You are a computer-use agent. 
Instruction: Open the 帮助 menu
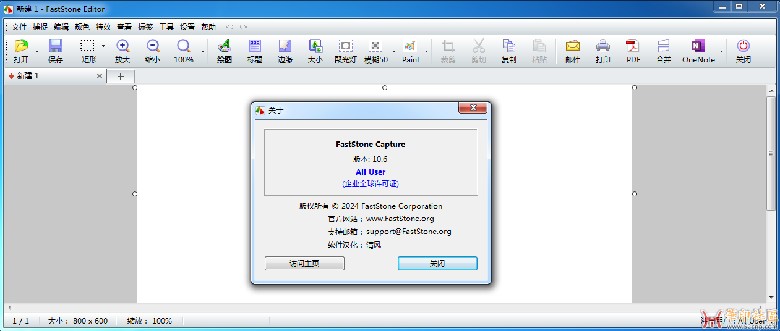click(x=208, y=27)
